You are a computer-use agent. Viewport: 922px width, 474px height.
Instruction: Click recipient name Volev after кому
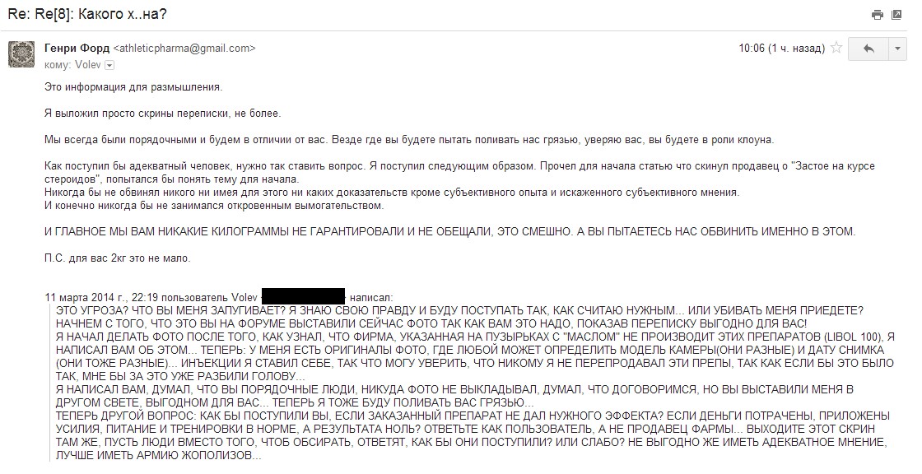click(x=88, y=65)
